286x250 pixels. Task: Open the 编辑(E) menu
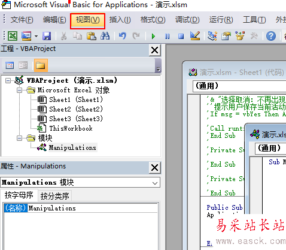(x=54, y=20)
